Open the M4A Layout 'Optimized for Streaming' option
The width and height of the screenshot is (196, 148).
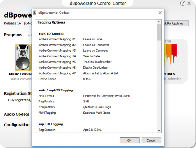pos(107,96)
